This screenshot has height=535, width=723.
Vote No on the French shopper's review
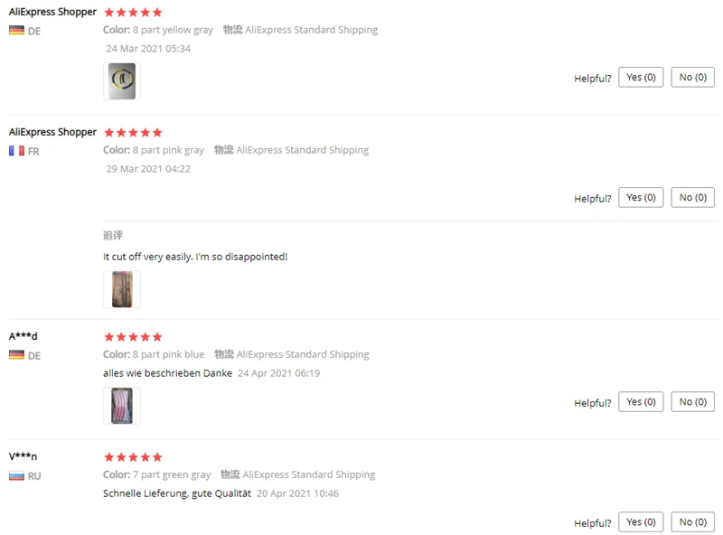click(692, 197)
